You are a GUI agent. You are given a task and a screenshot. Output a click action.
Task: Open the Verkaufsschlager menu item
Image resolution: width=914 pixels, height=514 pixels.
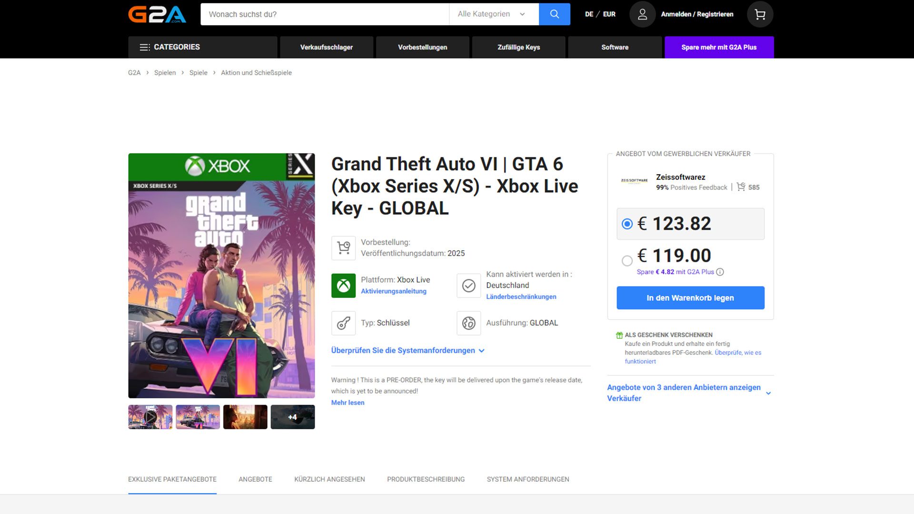click(326, 47)
